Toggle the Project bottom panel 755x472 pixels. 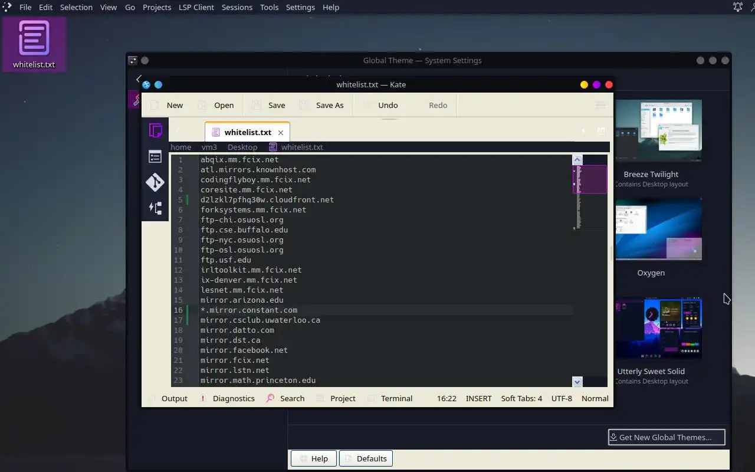(336, 398)
